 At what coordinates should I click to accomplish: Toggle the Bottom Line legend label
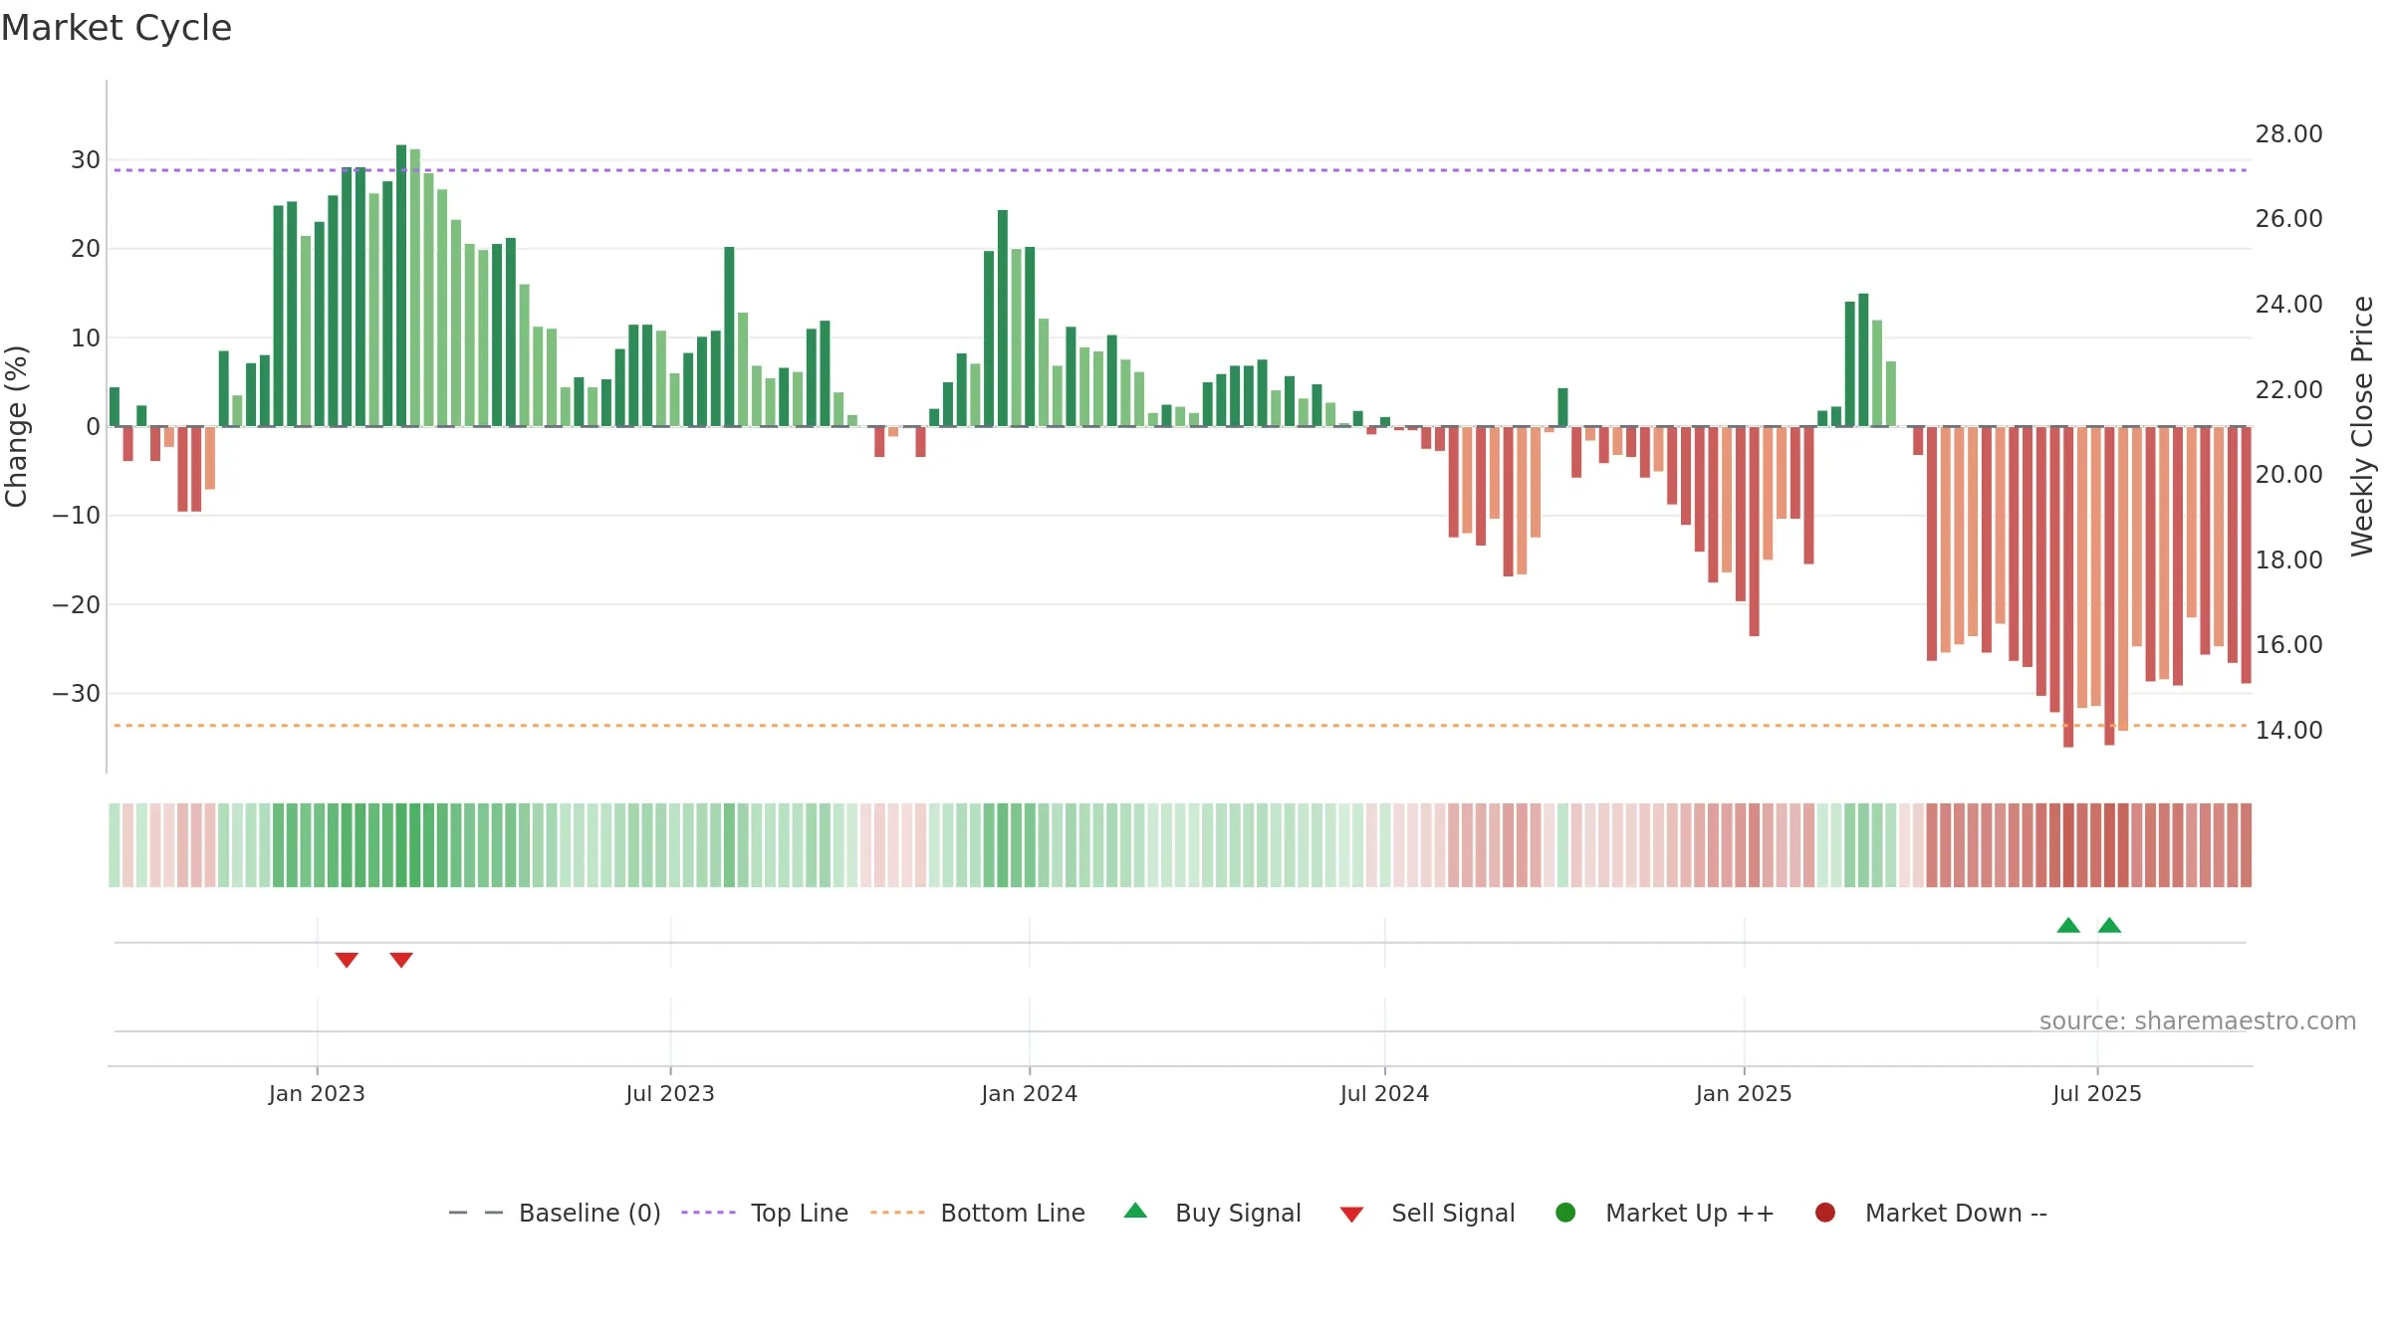click(x=1013, y=1213)
